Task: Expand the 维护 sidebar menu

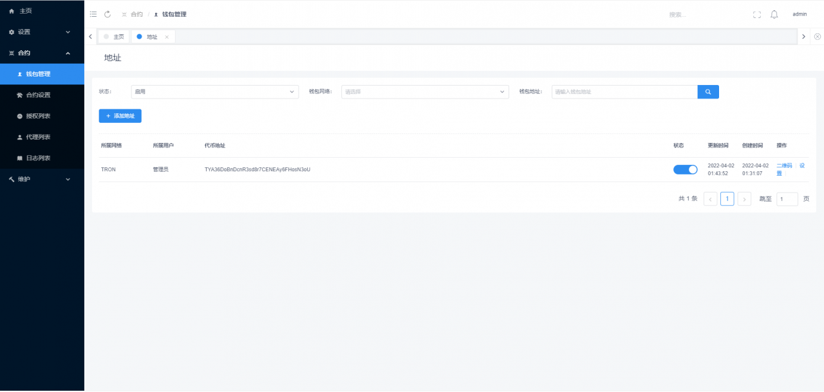Action: click(42, 179)
